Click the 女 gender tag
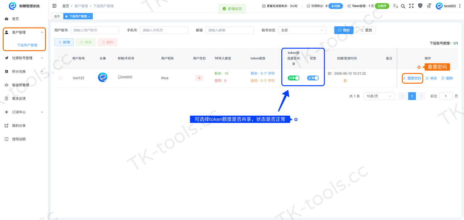The image size is (464, 220). [199, 78]
